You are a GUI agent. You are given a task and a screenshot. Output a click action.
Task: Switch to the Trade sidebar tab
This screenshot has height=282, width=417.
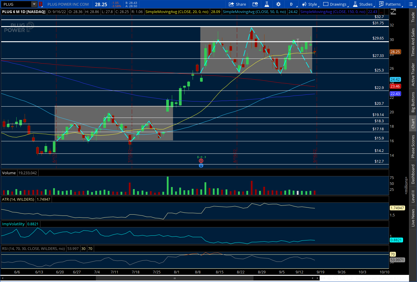[413, 17]
